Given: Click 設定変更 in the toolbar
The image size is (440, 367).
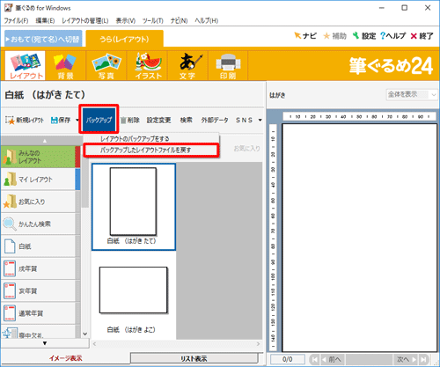Looking at the screenshot, I should [158, 120].
